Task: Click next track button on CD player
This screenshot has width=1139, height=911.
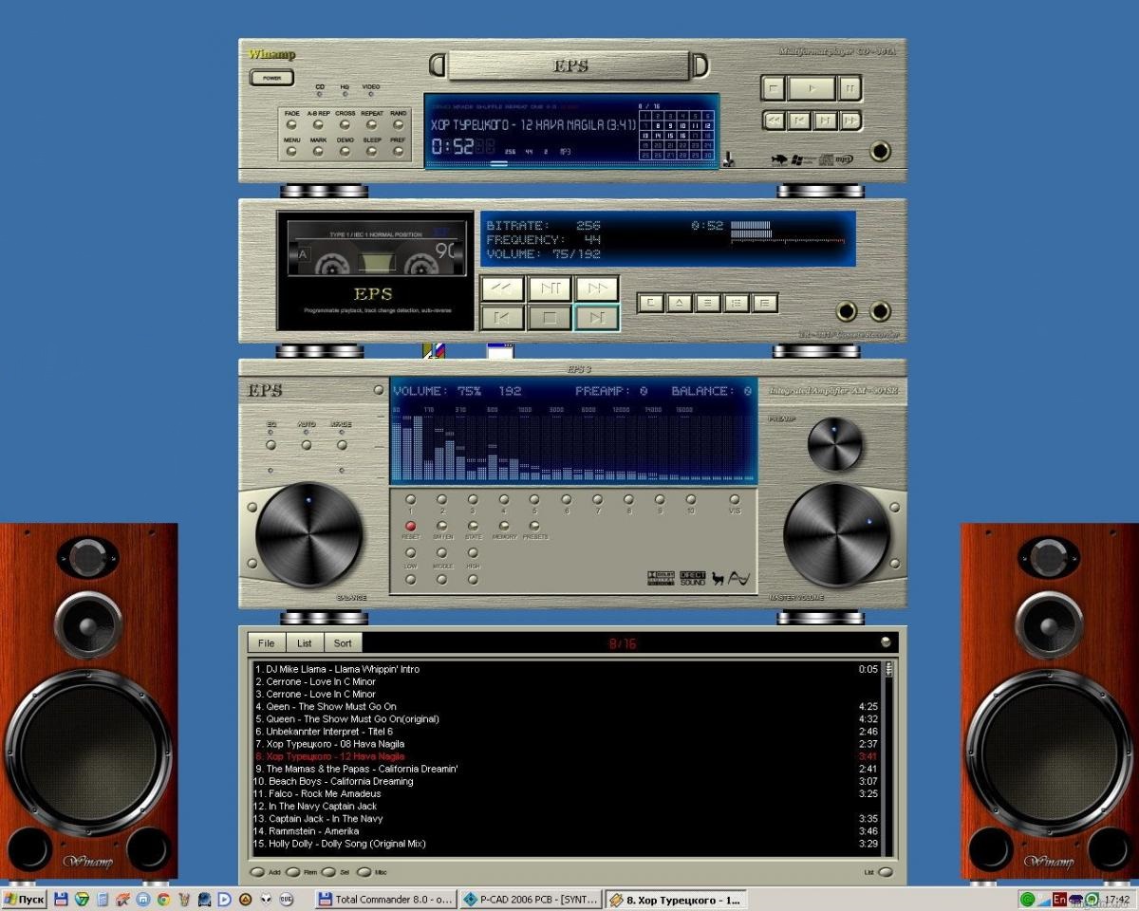Action: [x=826, y=121]
